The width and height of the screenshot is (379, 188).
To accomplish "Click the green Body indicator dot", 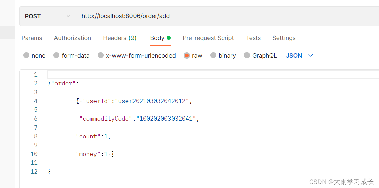I will click(169, 38).
